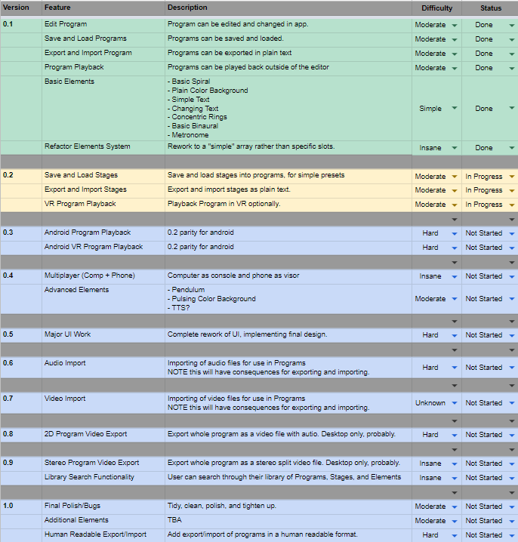Select version cell 0.1
Viewport: 518px width, 542px height.
pyautogui.click(x=21, y=25)
